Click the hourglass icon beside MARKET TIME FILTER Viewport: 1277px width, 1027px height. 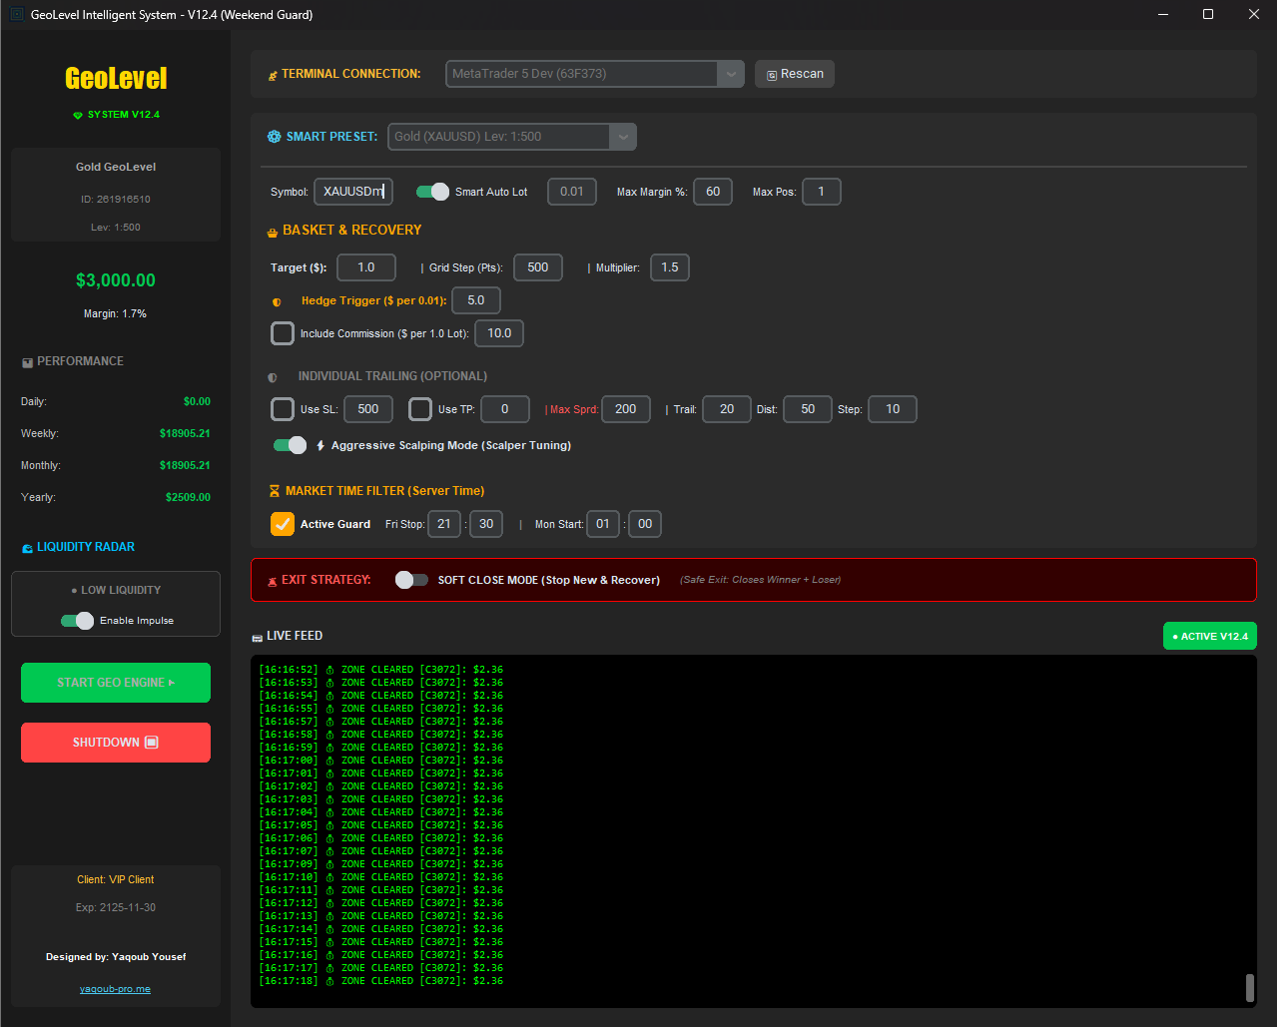coord(273,491)
